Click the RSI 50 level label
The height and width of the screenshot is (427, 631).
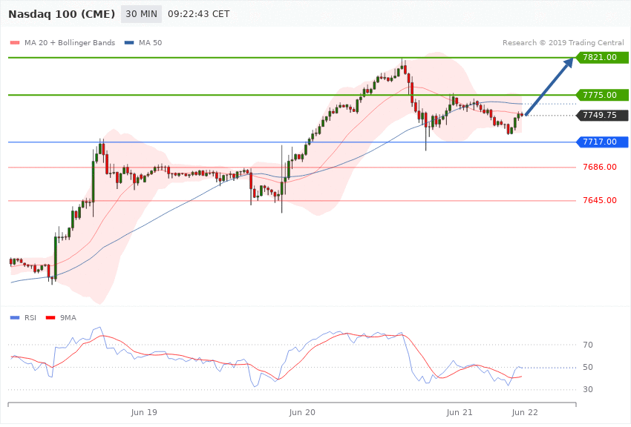[588, 367]
